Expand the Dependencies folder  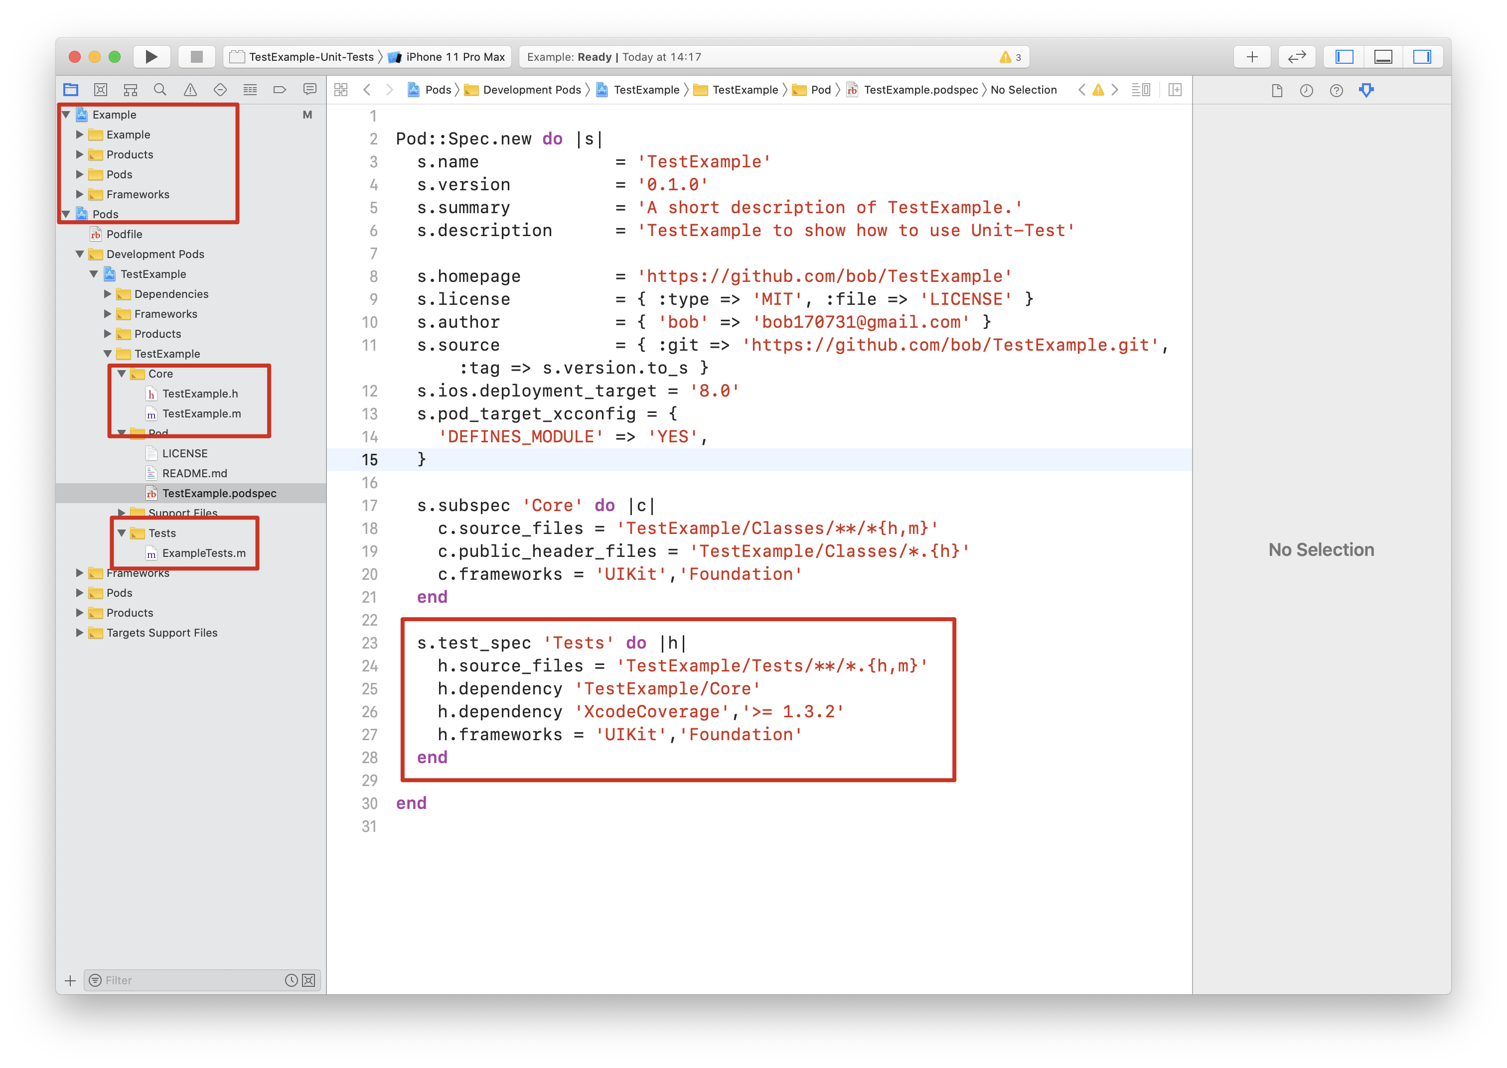108,294
